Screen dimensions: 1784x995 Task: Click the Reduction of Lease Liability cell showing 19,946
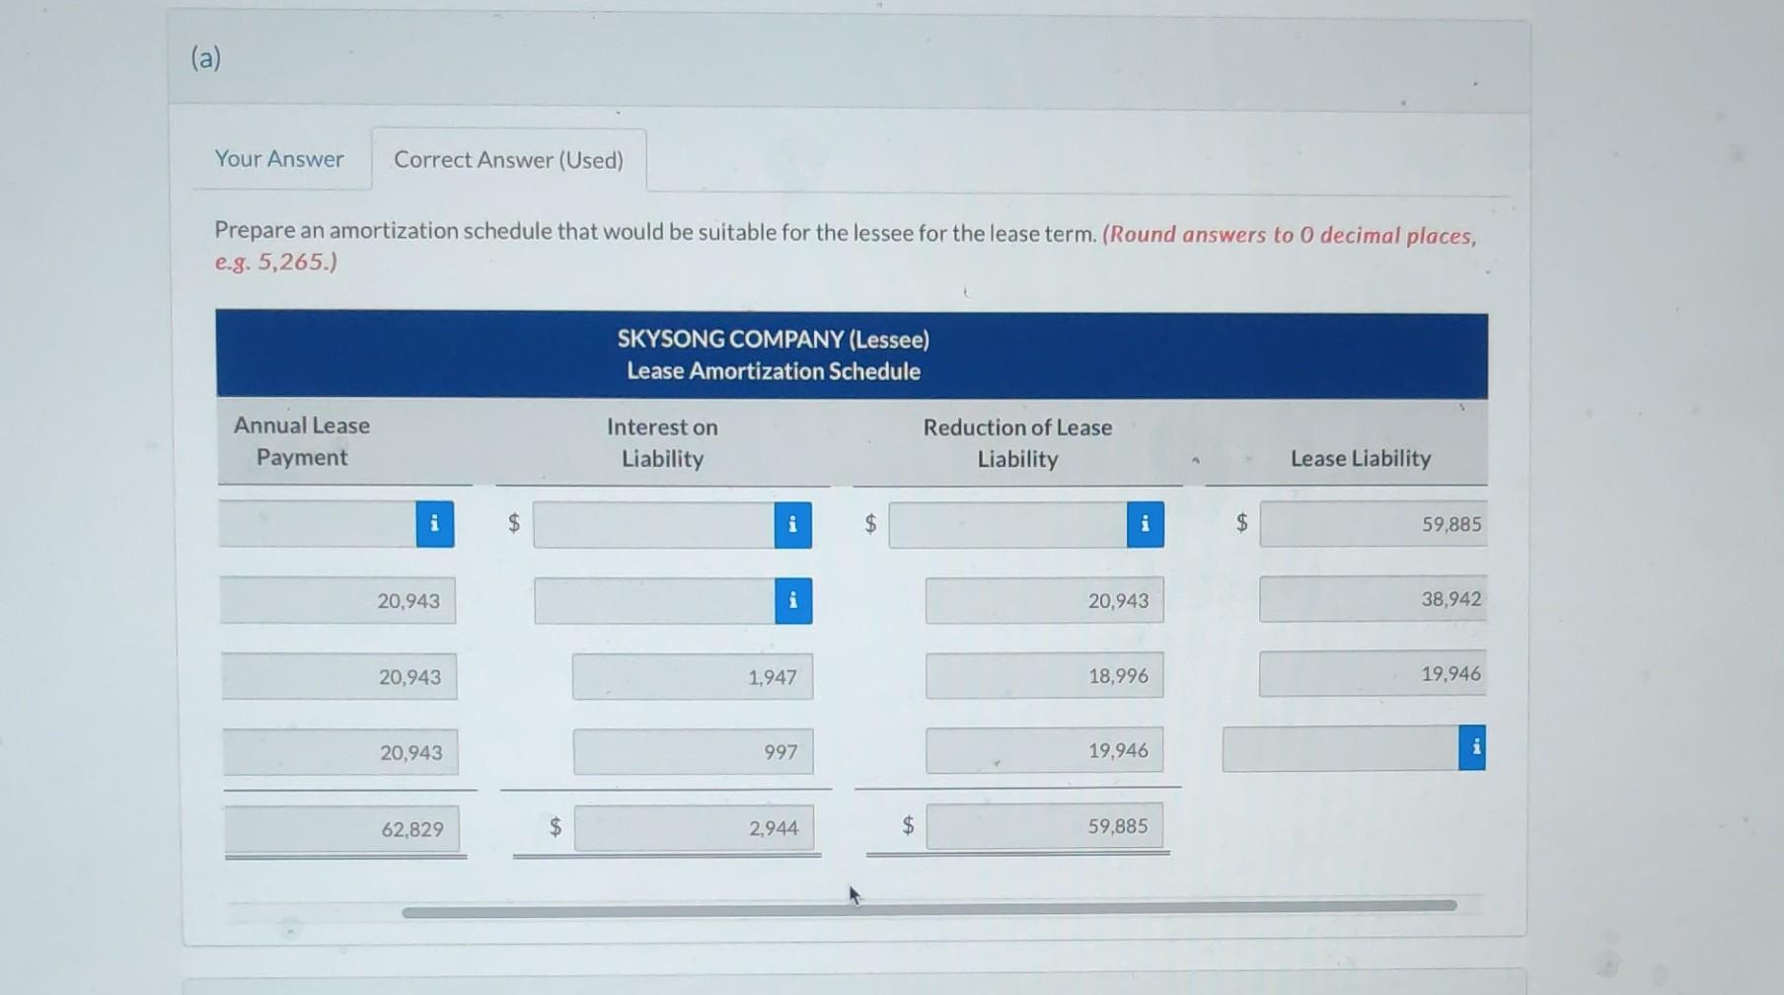pyautogui.click(x=1044, y=750)
